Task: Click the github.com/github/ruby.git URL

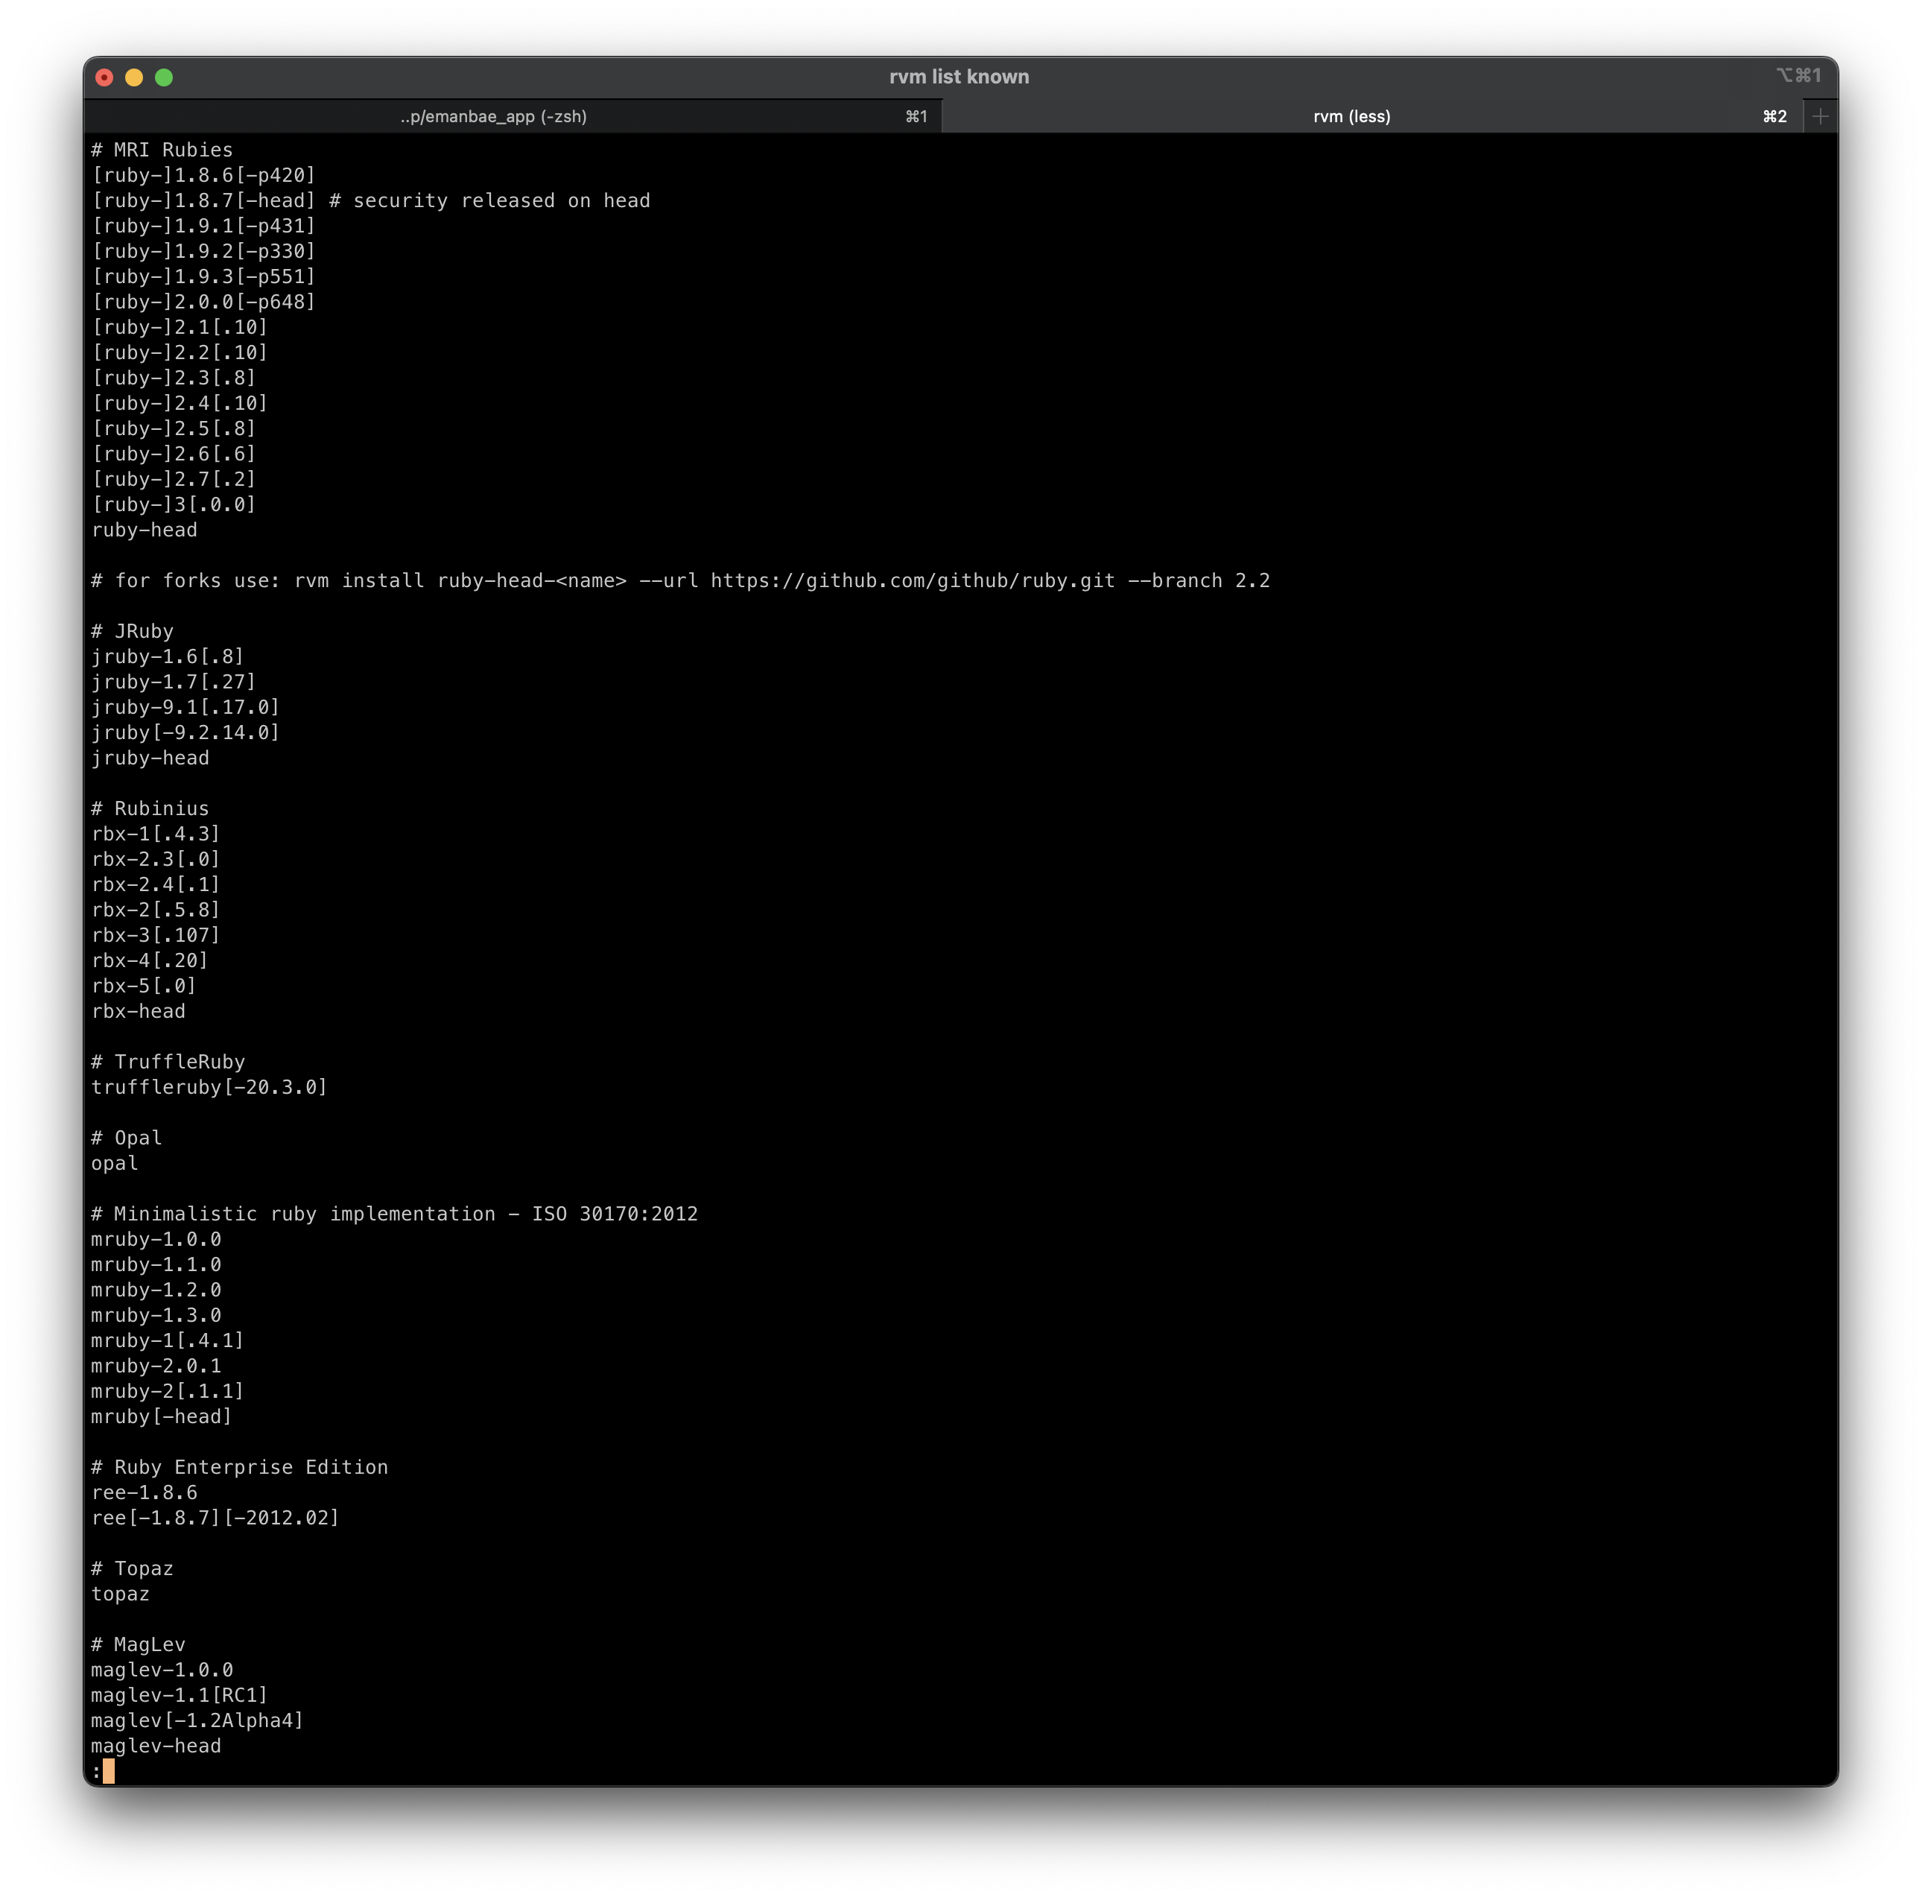Action: coord(913,581)
